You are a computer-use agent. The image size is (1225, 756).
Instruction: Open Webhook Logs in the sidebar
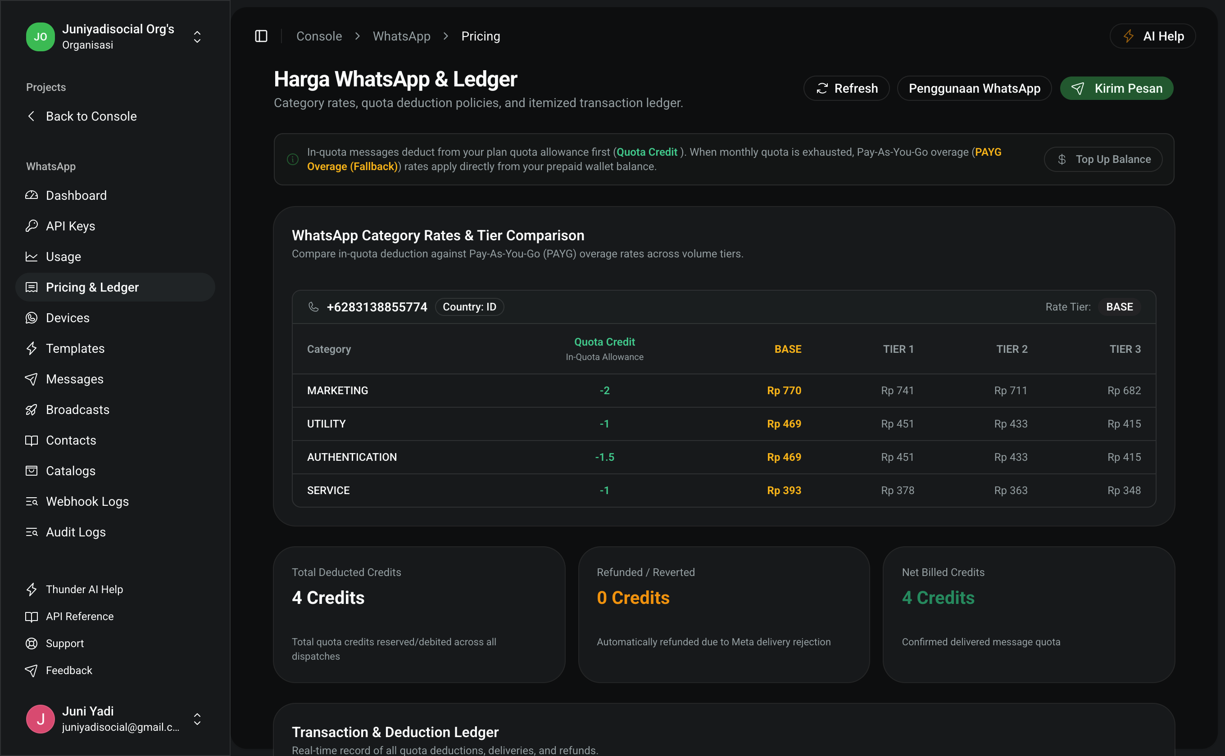[x=115, y=501]
